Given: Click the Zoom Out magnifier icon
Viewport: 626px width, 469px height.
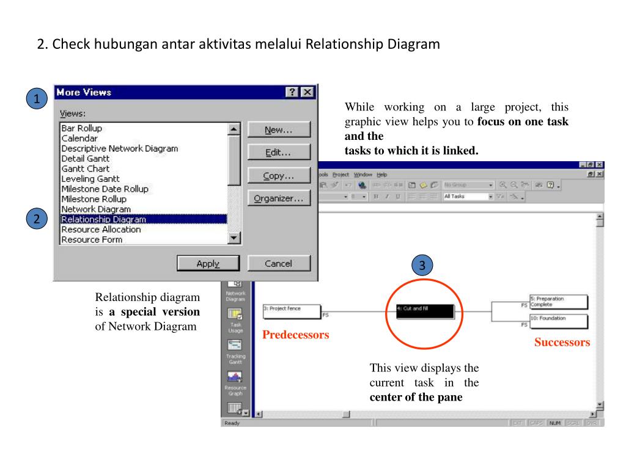Looking at the screenshot, I should [x=514, y=185].
